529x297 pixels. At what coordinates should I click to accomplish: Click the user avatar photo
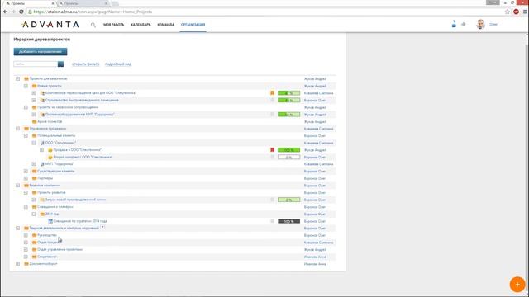tap(480, 24)
